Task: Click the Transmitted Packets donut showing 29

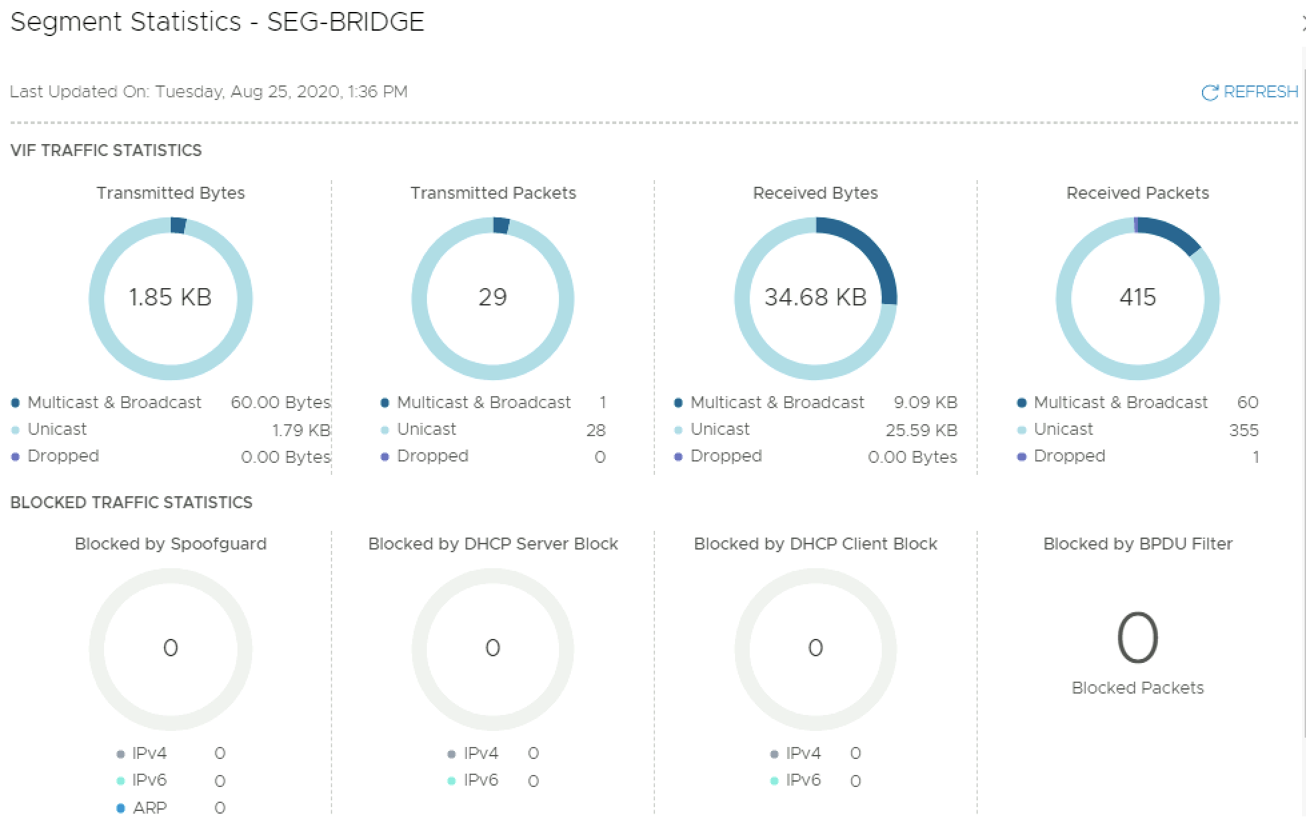Action: point(492,297)
